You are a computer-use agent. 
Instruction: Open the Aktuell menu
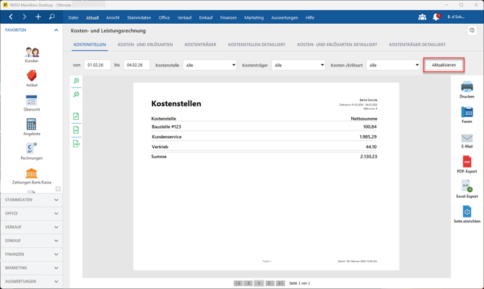[92, 17]
